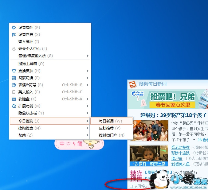
Task: Click the cat mascot on input bar
Action: [91, 143]
